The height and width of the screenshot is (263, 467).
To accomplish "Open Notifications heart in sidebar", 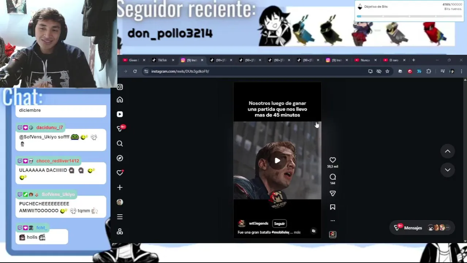I will (x=120, y=173).
